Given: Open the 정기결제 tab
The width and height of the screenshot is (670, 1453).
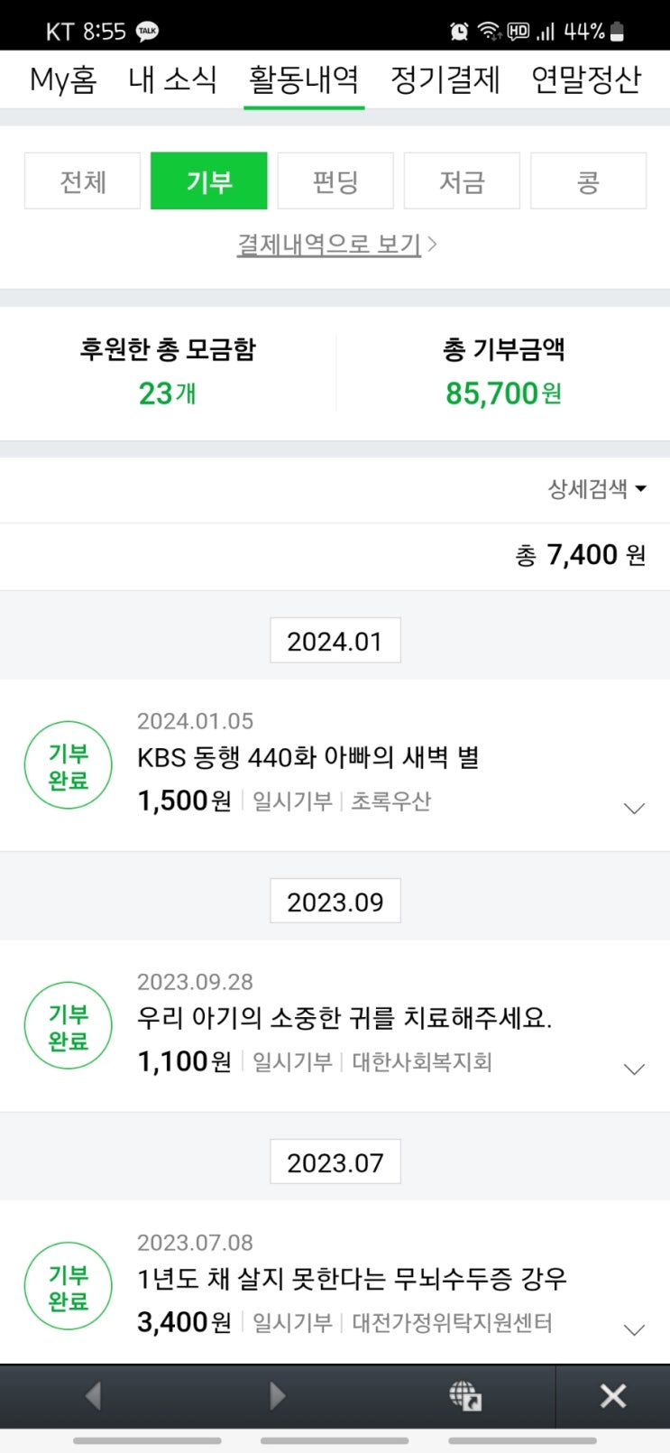Looking at the screenshot, I should tap(445, 79).
